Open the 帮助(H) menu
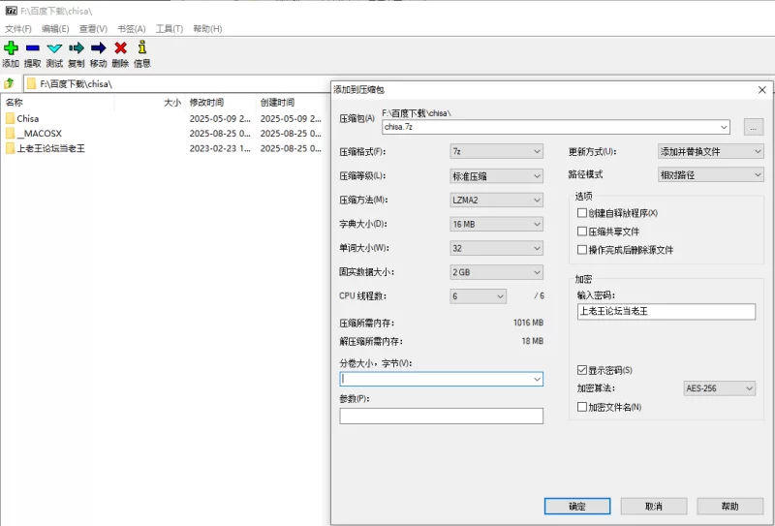775x526 pixels. [x=207, y=29]
